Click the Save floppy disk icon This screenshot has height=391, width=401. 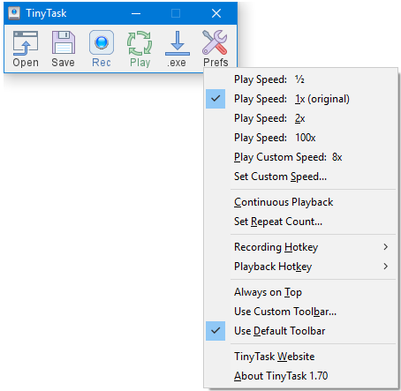click(x=63, y=49)
